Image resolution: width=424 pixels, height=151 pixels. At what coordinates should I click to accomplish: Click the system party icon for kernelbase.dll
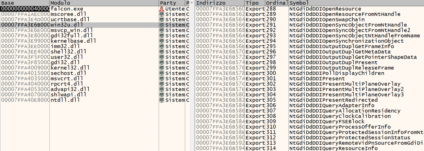(x=163, y=41)
